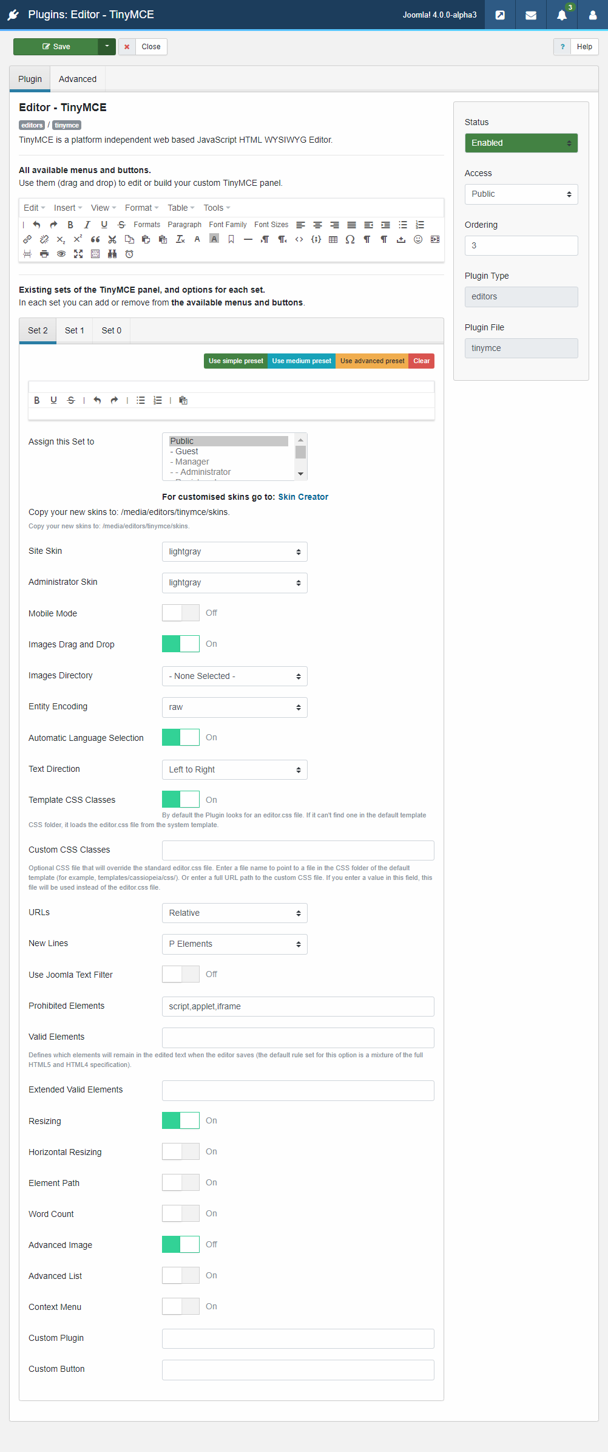Click the Find and replace binoculars icon

112,254
